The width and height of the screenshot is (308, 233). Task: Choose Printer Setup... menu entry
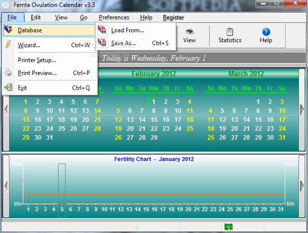point(50,60)
